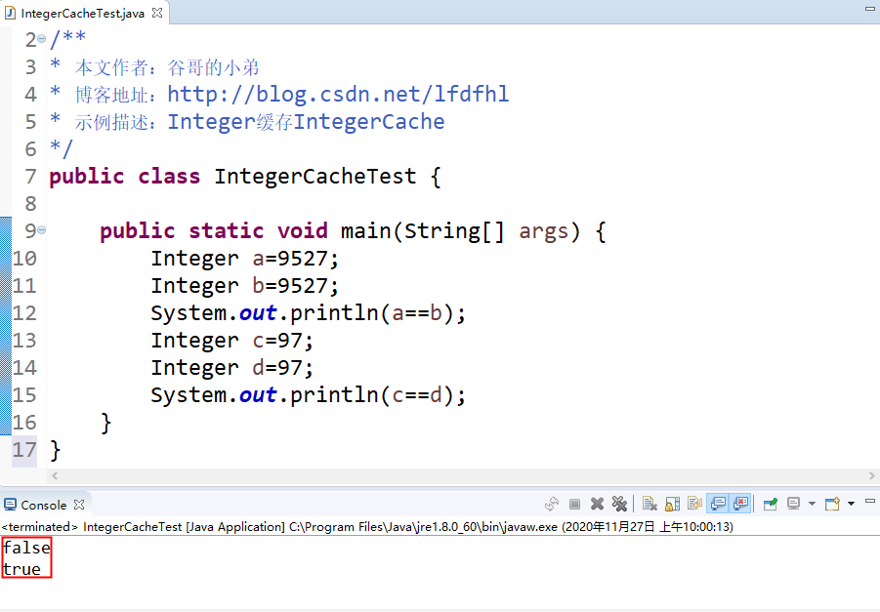Click the editor horizontal scrollbar track
This screenshot has height=612, width=880.
463,475
